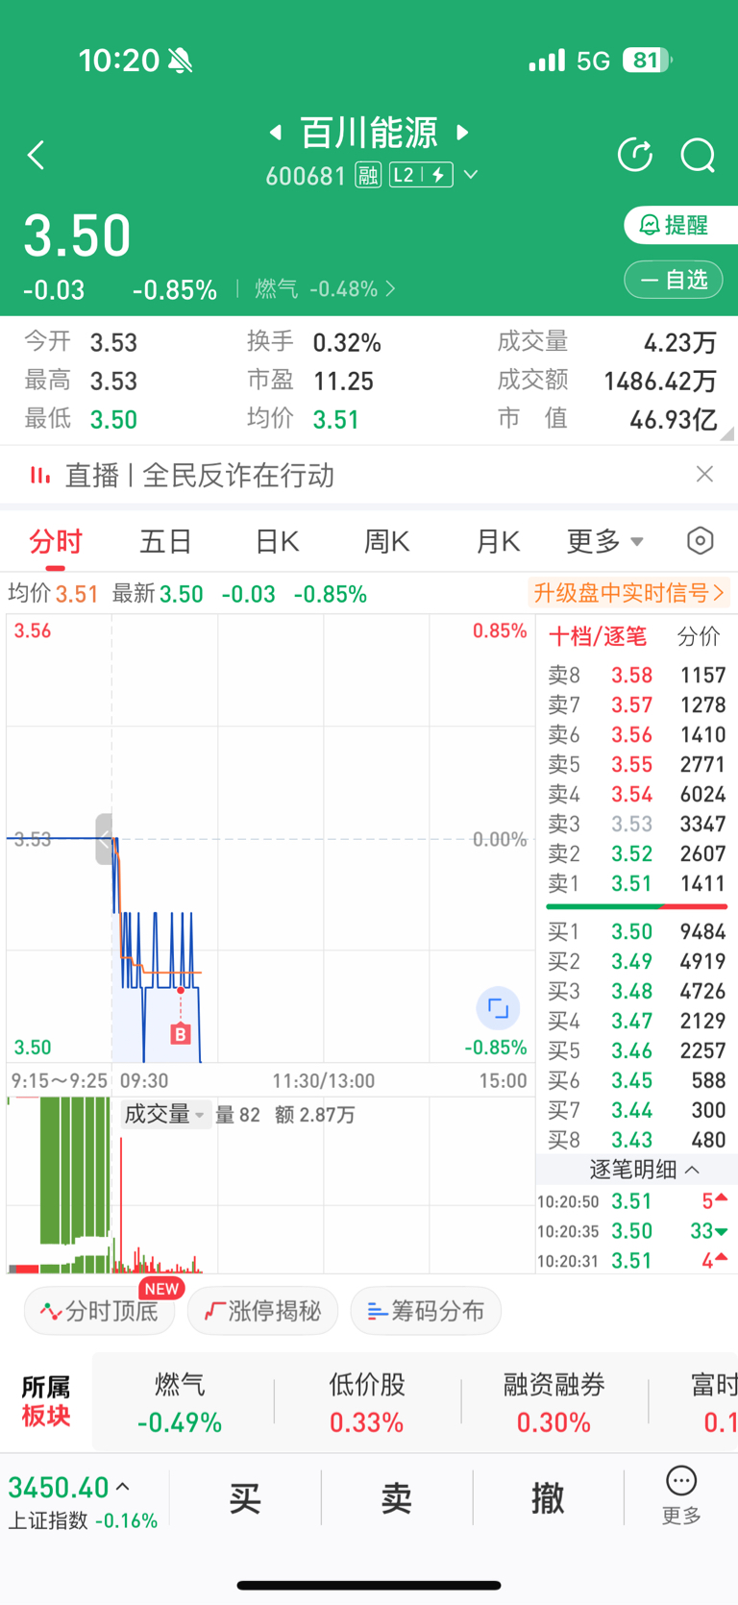Screen dimensions: 738x1605
Task: Open the search magnifier
Action: 698,155
